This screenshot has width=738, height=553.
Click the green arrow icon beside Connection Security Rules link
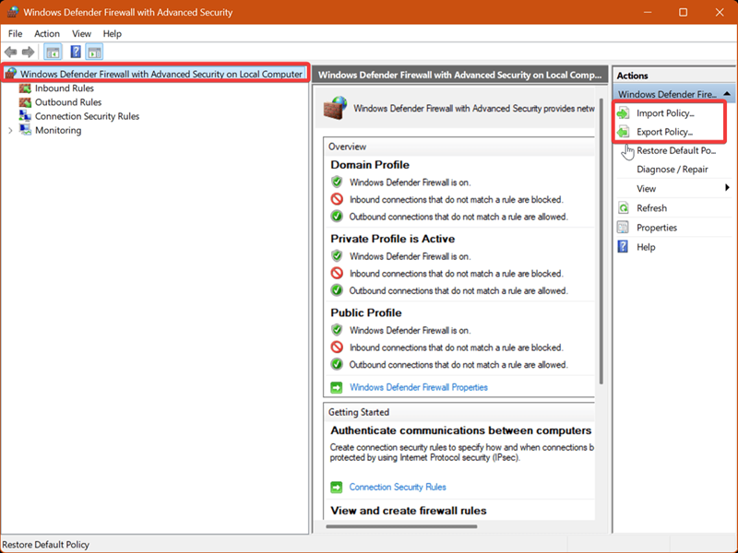tap(336, 488)
